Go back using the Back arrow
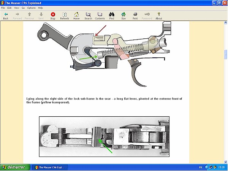This screenshot has height=171, width=228. coord(6,16)
